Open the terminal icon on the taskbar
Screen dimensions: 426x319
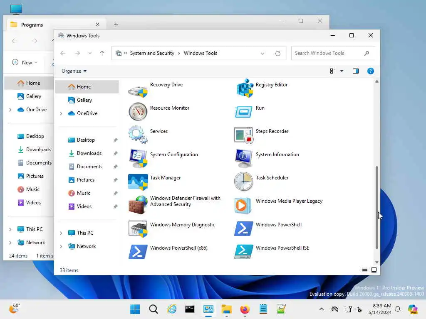click(190, 309)
